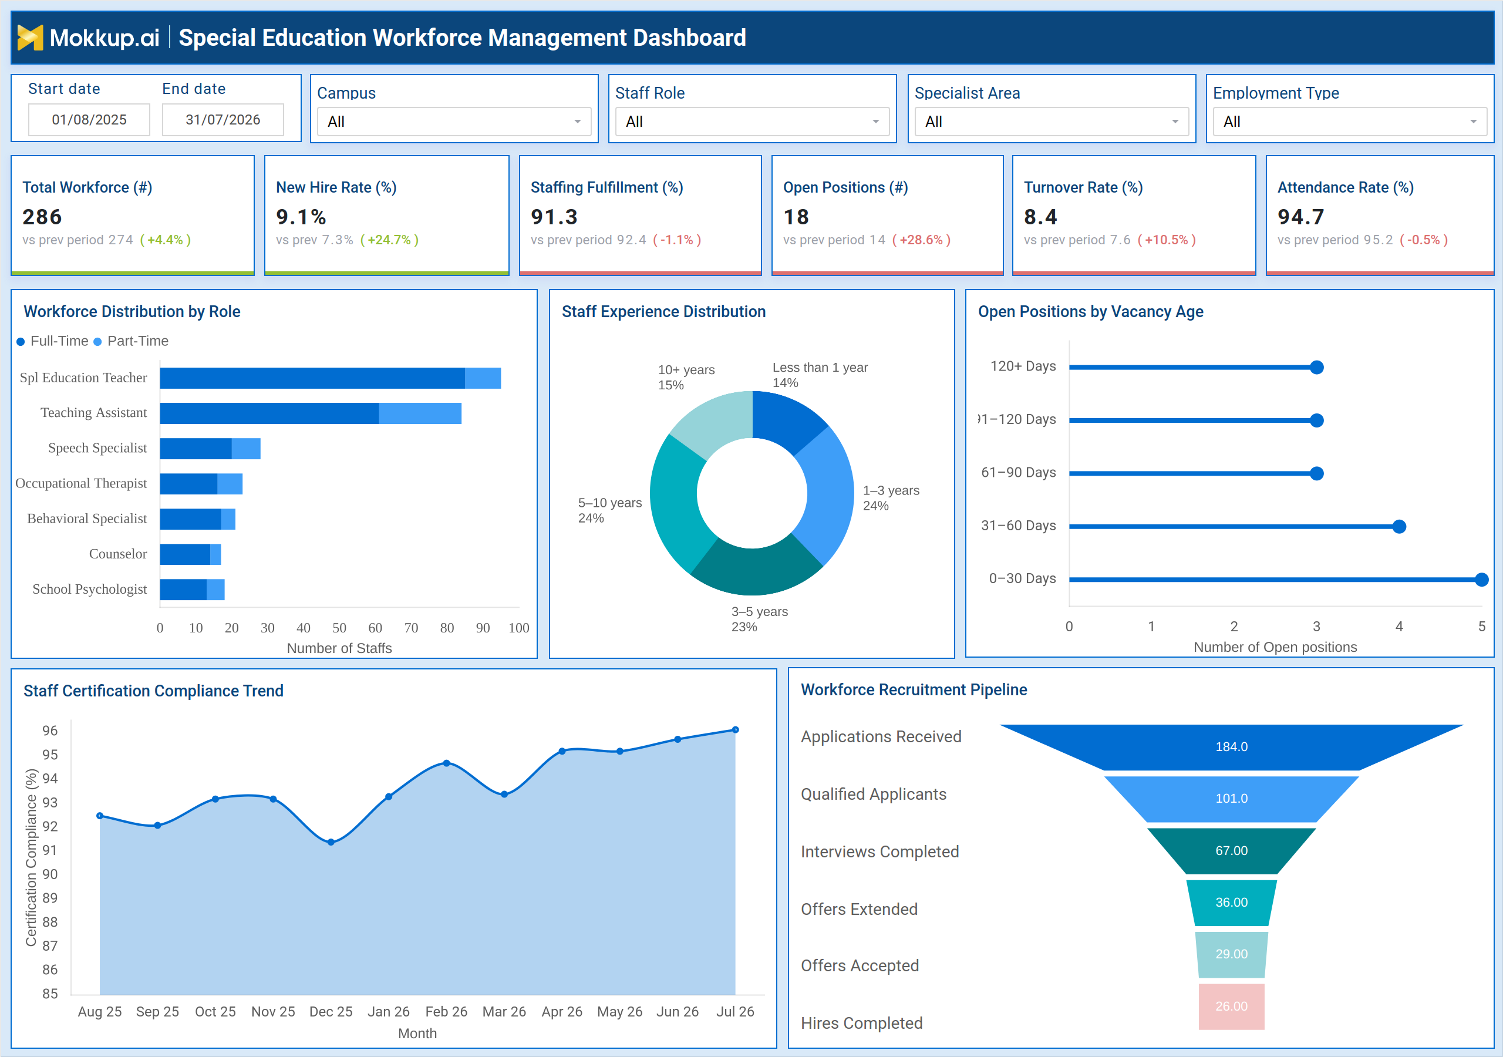1503x1057 pixels.
Task: Click Staff Certification Compliance Trend title
Action: pos(153,691)
